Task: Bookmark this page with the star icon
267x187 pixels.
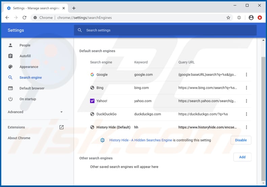Action: (x=228, y=18)
